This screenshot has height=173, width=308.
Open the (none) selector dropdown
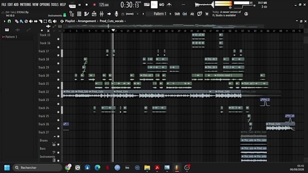[130, 14]
